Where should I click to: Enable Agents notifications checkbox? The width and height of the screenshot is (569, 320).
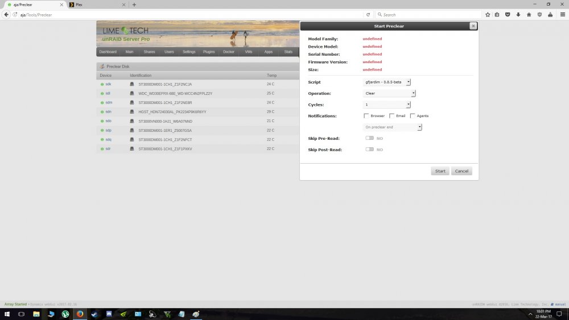click(412, 116)
